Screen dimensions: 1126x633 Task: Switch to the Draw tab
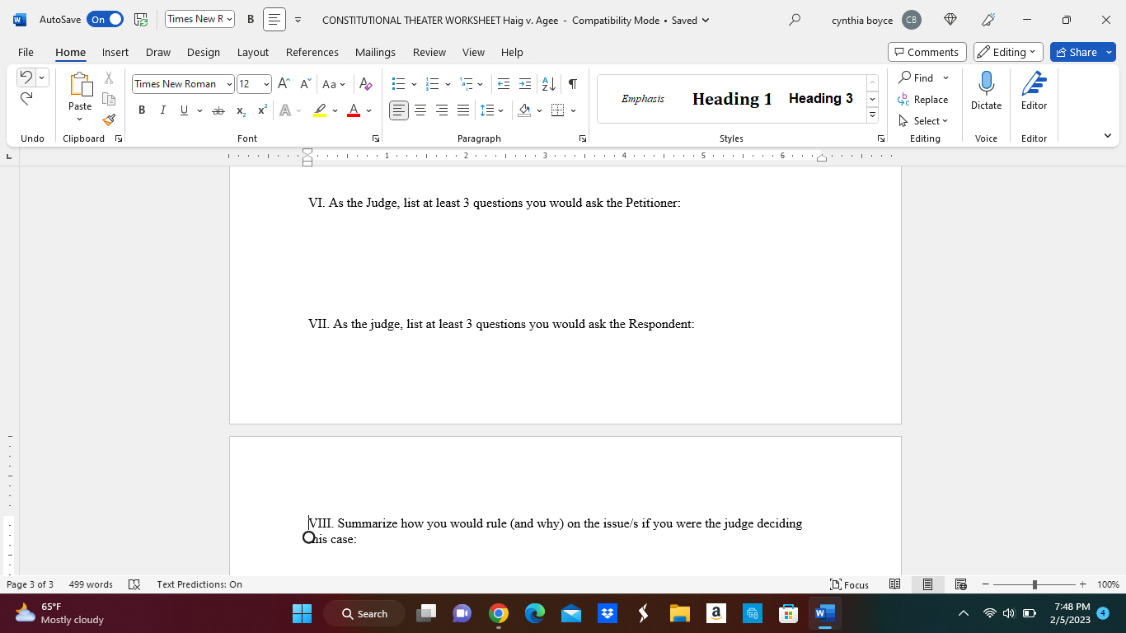158,52
